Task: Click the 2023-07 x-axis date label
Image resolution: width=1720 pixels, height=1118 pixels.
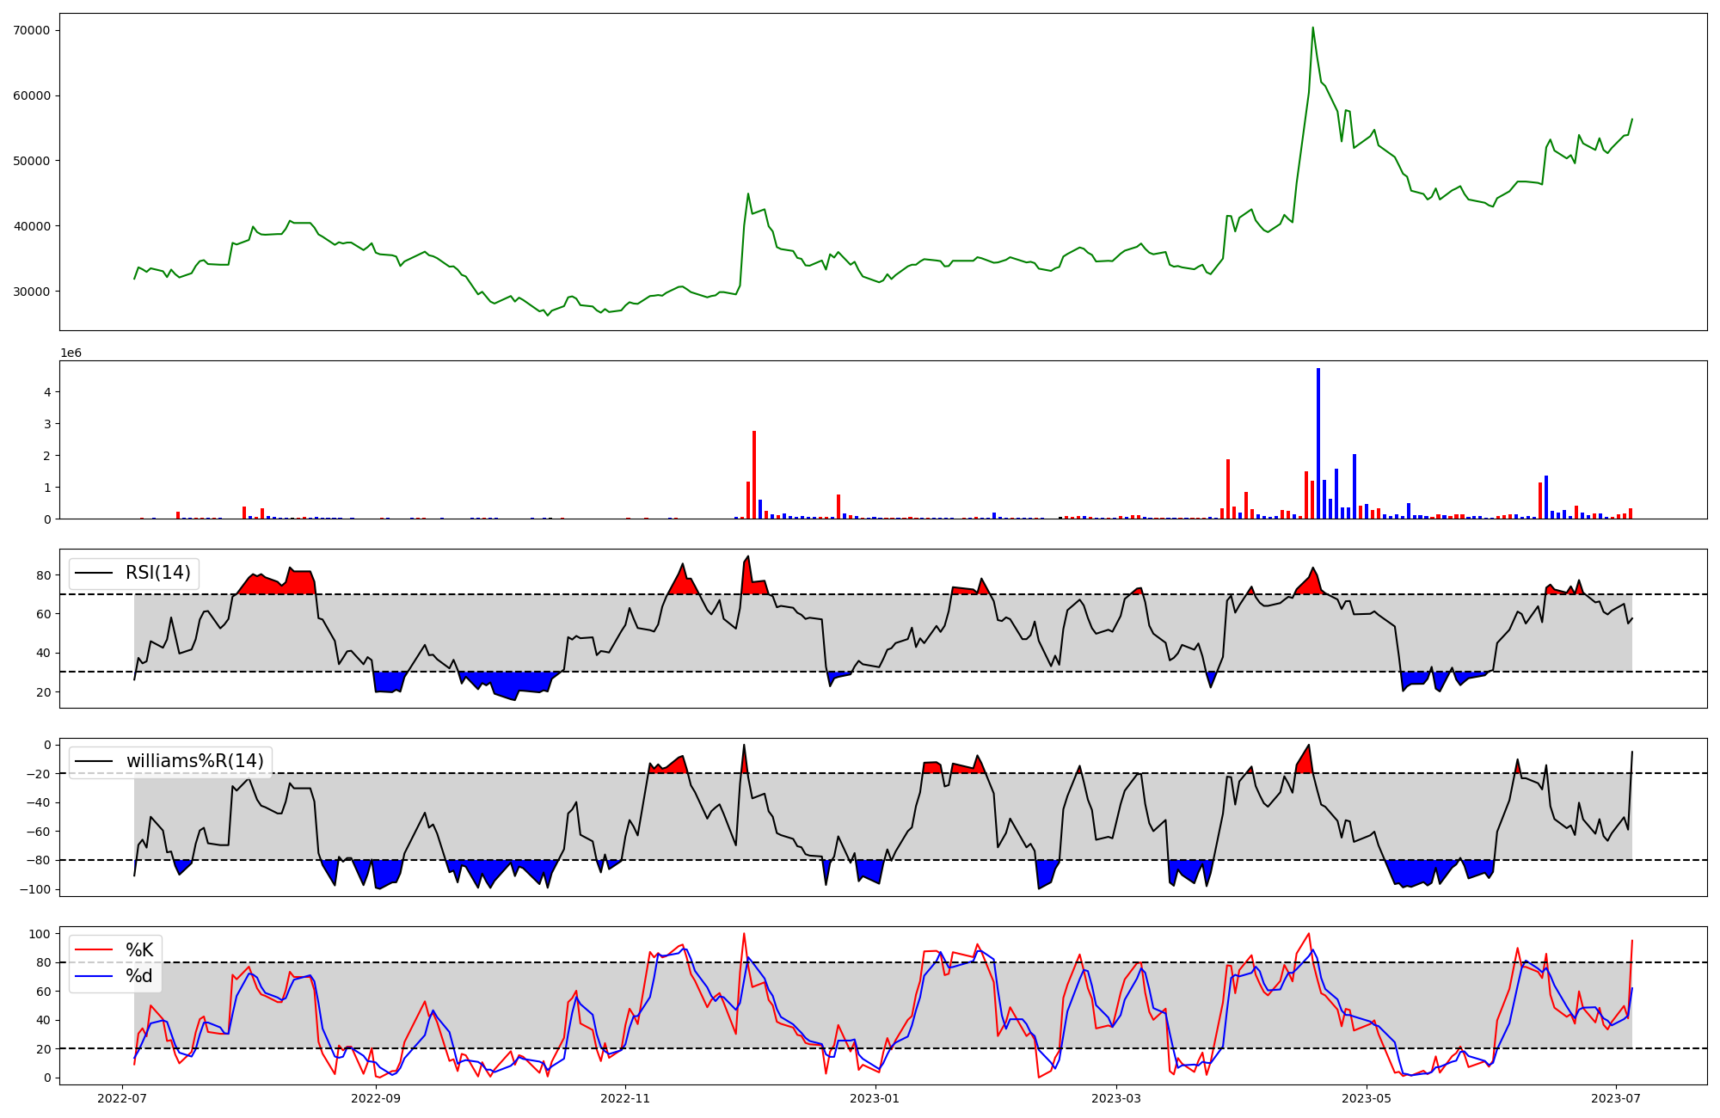Action: 1616,1098
